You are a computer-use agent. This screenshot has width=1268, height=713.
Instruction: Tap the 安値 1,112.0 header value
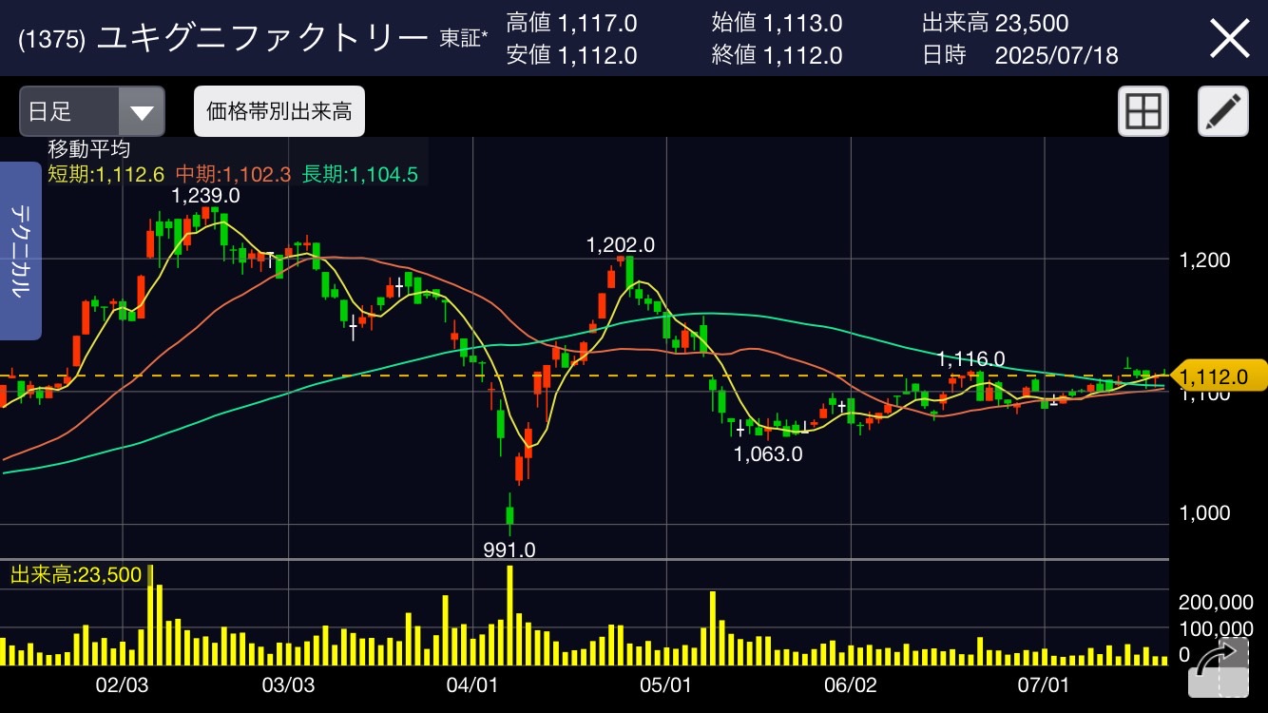pyautogui.click(x=571, y=55)
